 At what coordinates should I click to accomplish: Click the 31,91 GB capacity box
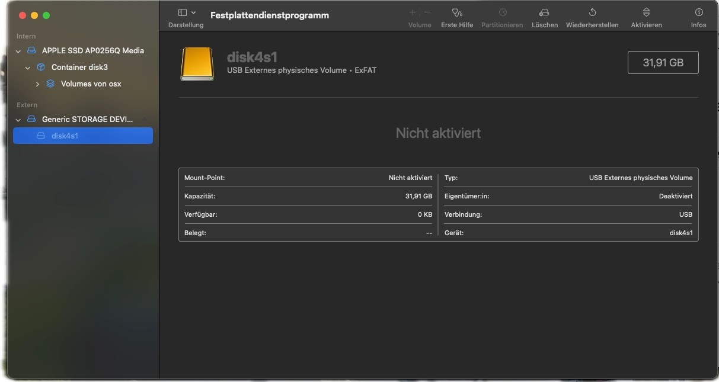663,62
